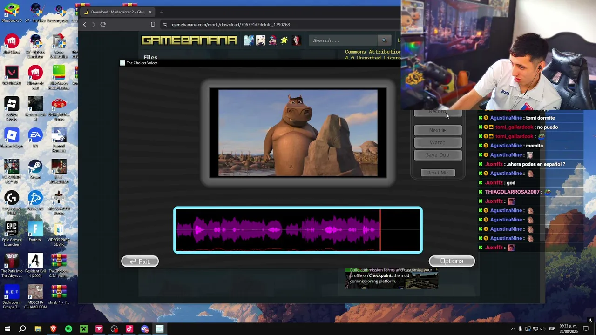596x335 pixels.
Task: Open Brave browser from the taskbar
Action: (x=53, y=329)
